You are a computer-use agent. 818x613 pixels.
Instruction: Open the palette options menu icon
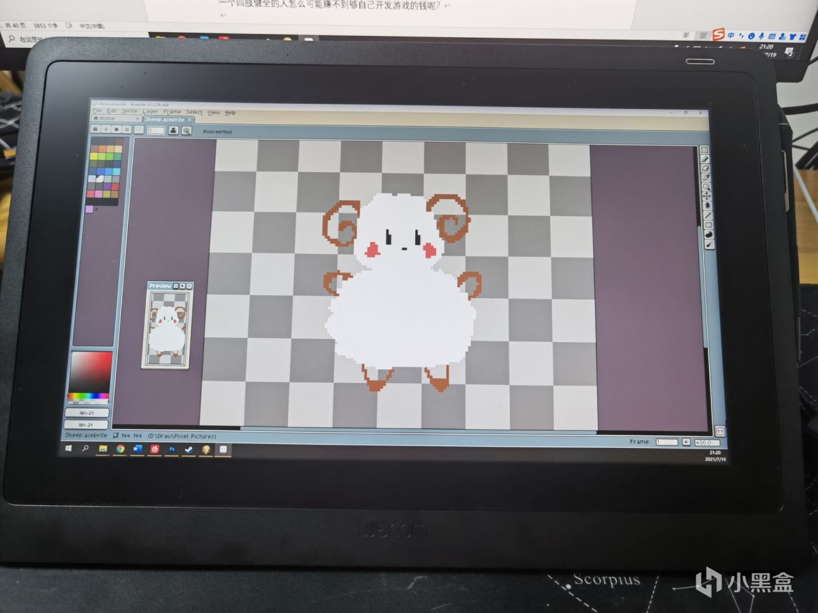126,129
